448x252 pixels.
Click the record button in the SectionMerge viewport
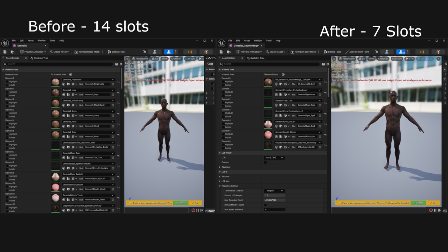[431, 210]
